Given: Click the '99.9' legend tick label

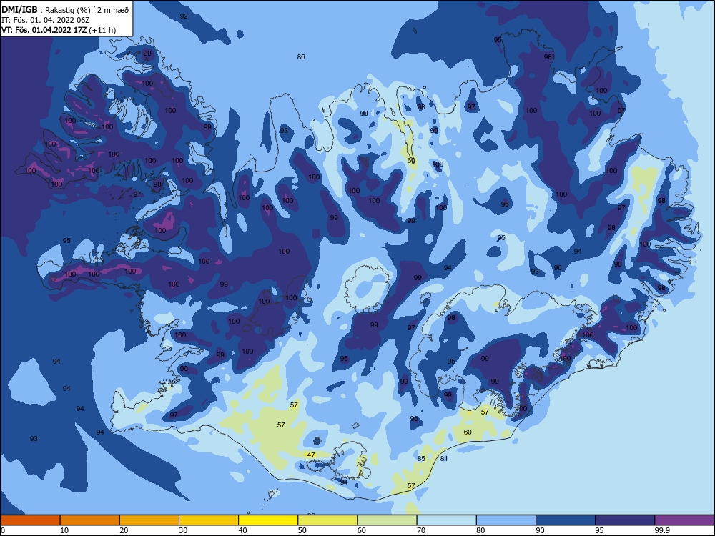Looking at the screenshot, I should (662, 530).
